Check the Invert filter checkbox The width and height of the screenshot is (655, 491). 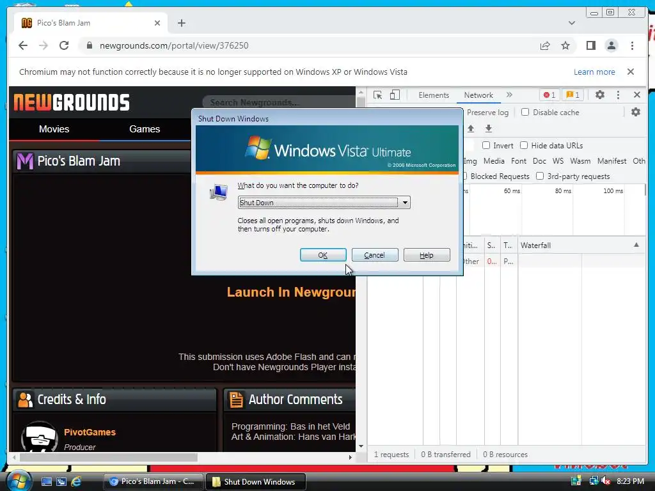click(x=486, y=145)
